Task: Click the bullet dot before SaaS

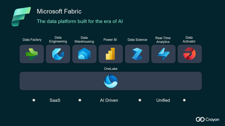Action: pos(34,100)
